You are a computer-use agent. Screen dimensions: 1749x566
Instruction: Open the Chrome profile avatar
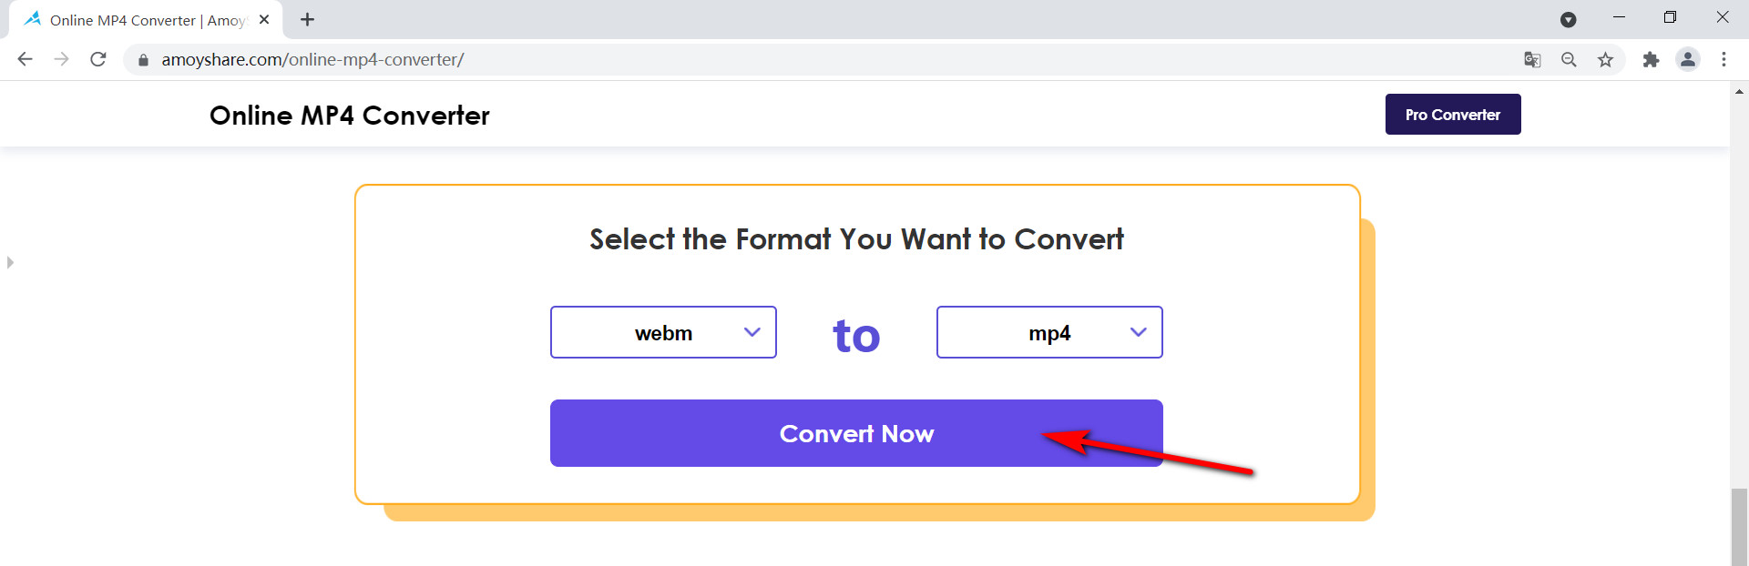click(1688, 59)
